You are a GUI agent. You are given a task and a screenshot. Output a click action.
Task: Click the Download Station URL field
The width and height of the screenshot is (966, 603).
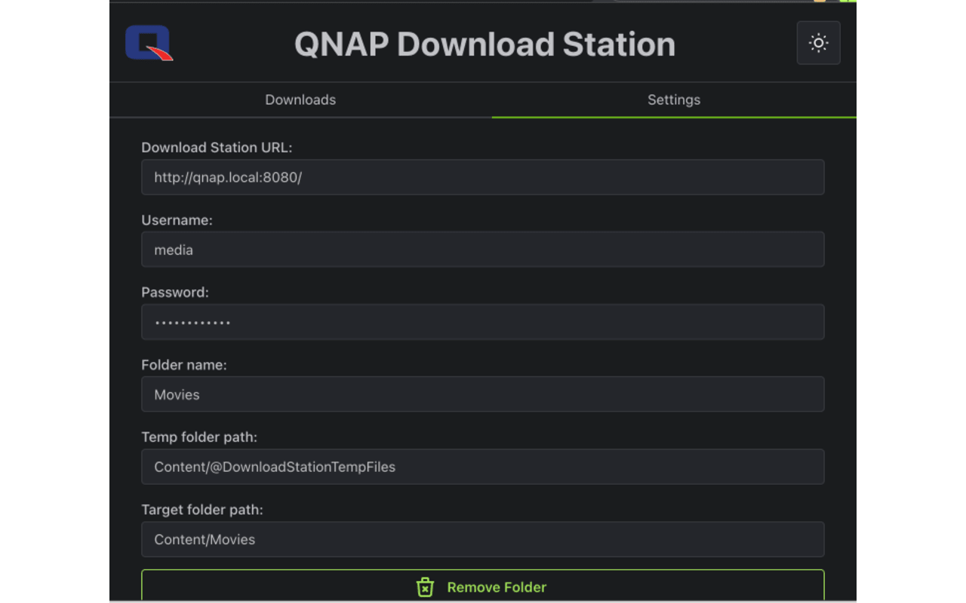483,177
